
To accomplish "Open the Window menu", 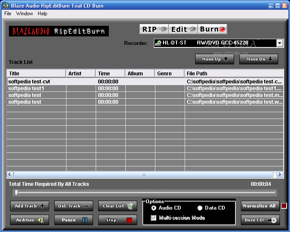I will tap(25, 14).
